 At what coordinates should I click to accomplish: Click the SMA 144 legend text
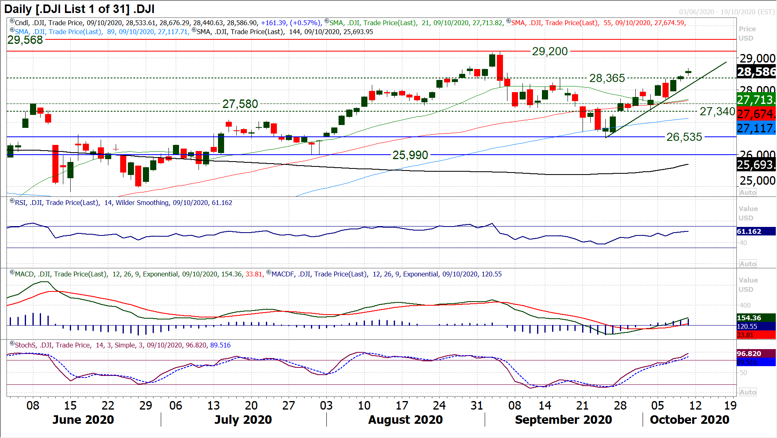click(285, 32)
